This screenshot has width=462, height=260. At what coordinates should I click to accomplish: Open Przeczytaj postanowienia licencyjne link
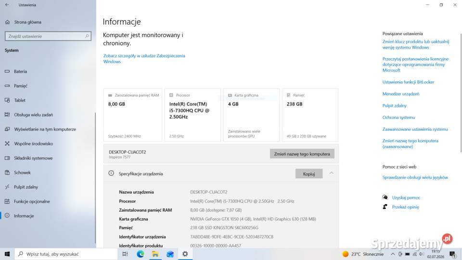point(415,65)
